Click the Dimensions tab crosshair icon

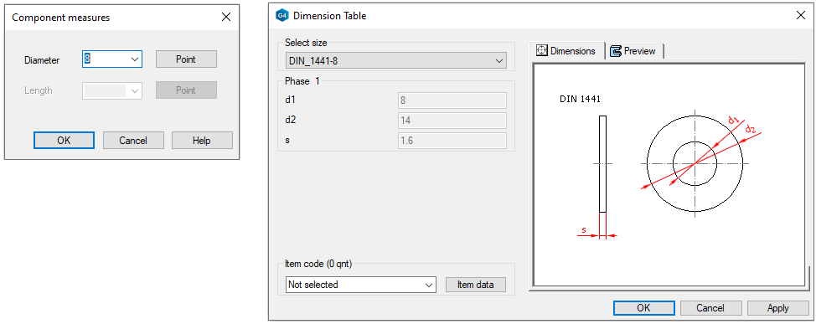541,51
